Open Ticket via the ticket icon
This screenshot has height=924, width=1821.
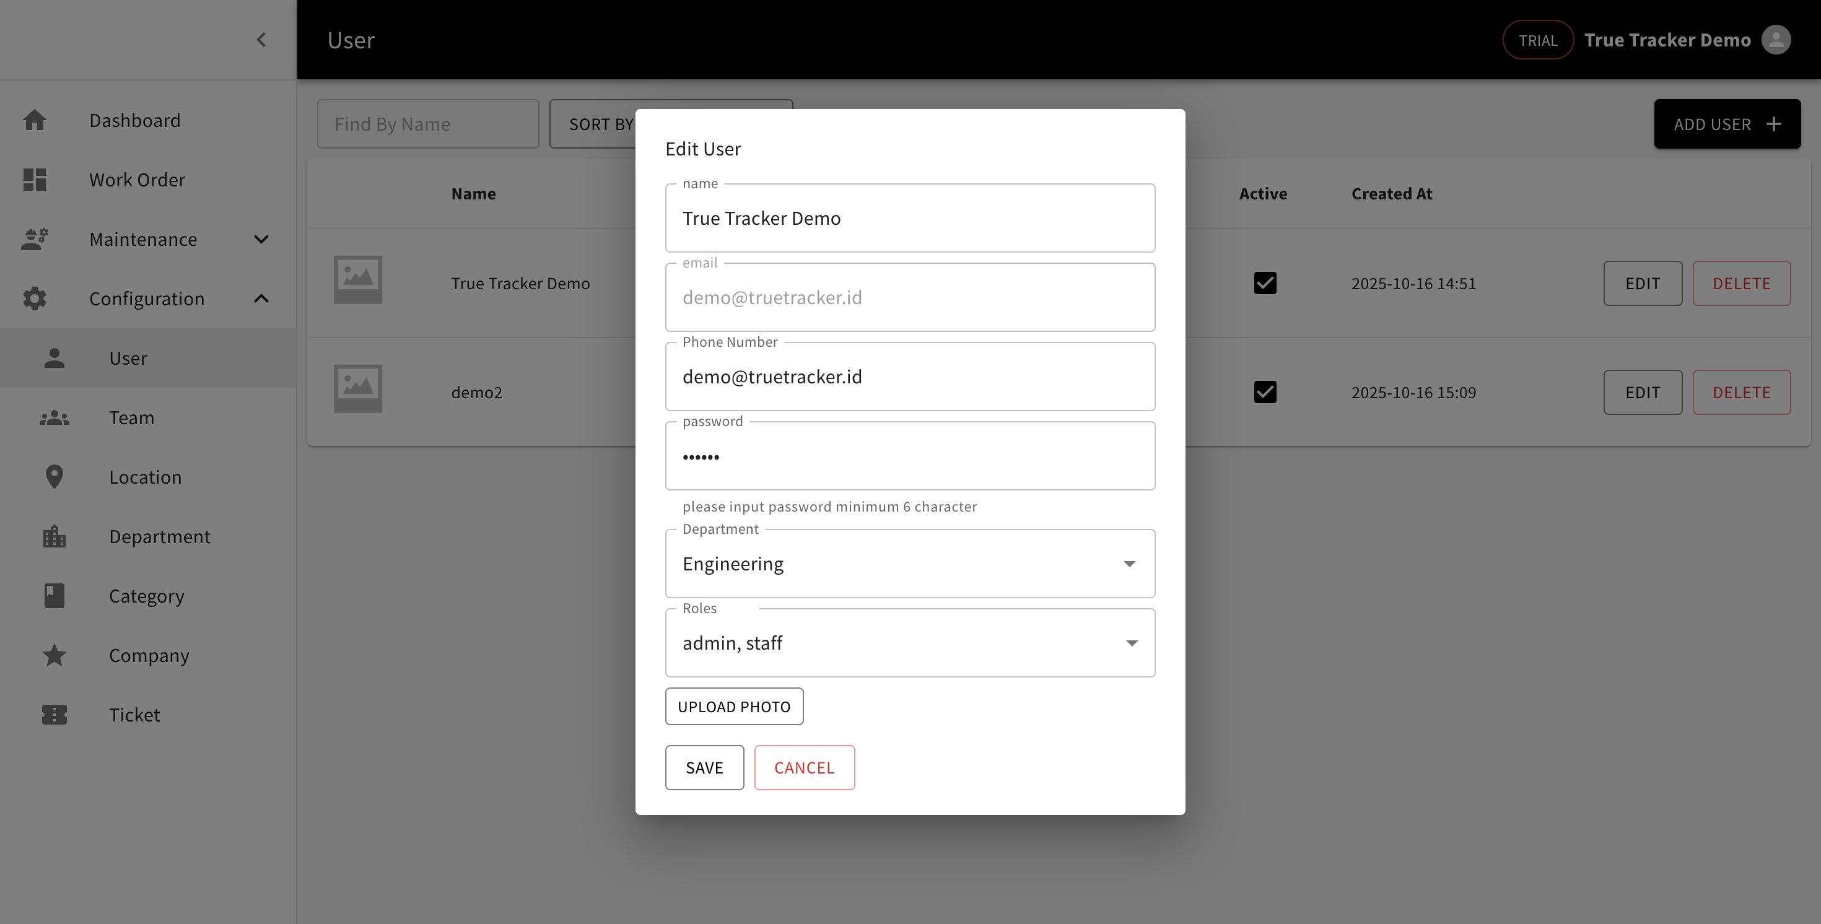(54, 714)
